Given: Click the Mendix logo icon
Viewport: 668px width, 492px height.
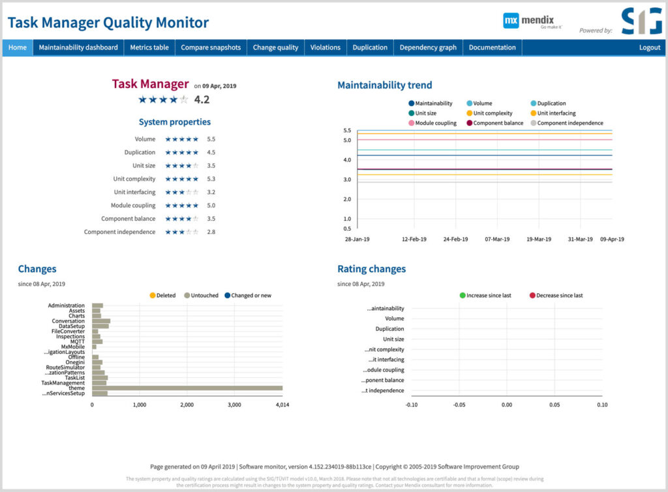Looking at the screenshot, I should click(x=511, y=22).
